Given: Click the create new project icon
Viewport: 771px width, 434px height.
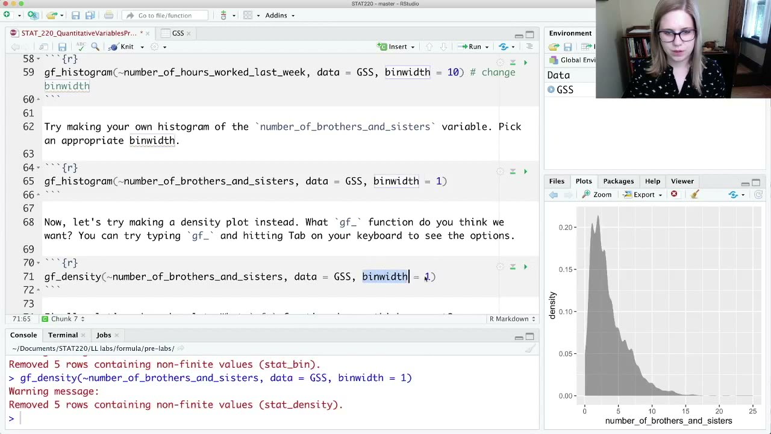Looking at the screenshot, I should point(33,15).
